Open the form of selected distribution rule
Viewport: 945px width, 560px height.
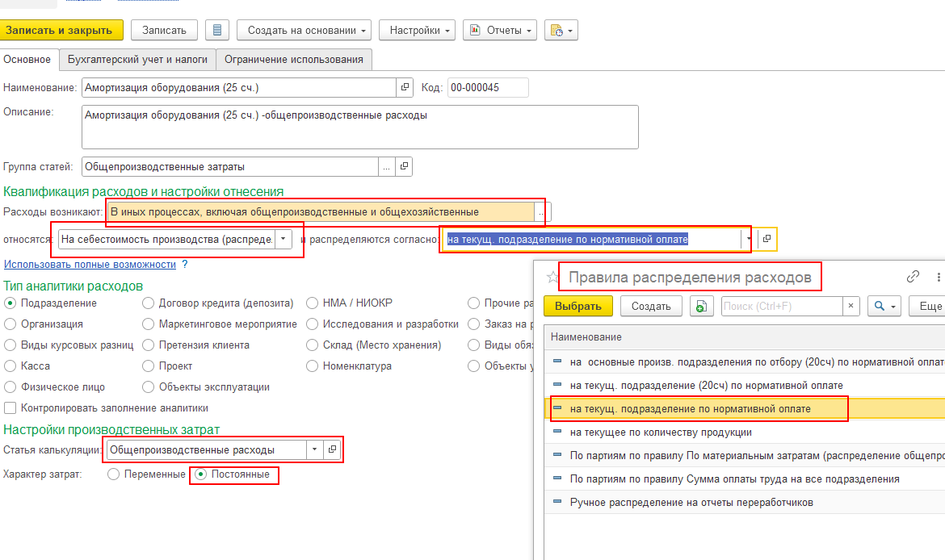[766, 239]
